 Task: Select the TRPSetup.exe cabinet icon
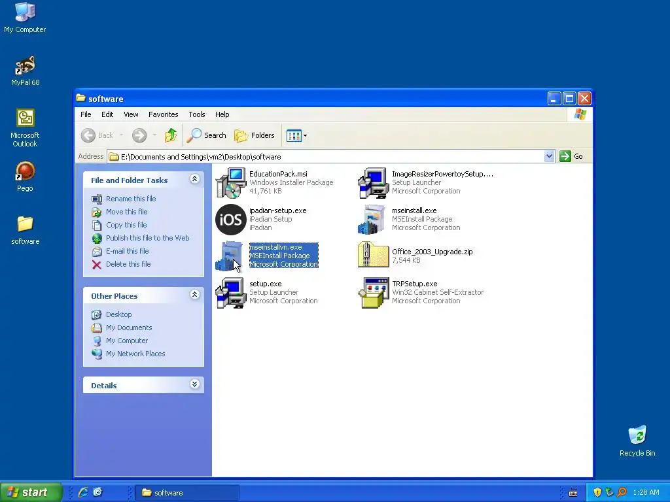373,292
